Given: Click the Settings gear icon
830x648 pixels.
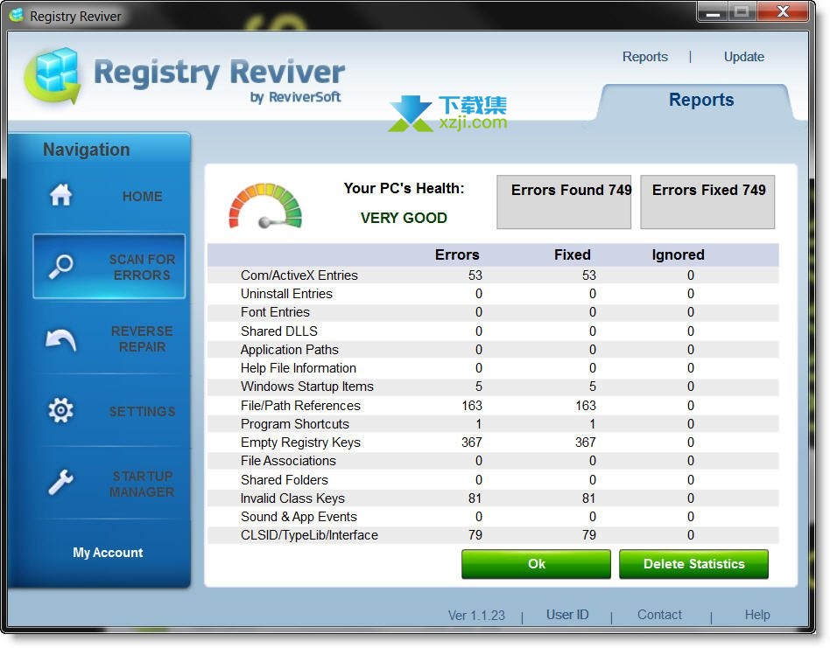Looking at the screenshot, I should (x=61, y=410).
